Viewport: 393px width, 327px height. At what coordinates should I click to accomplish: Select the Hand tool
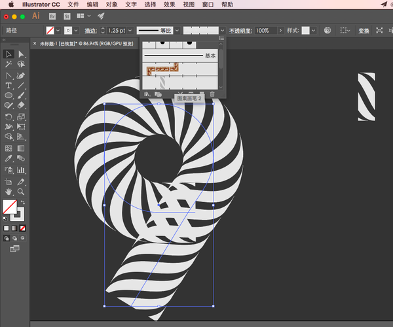9,192
